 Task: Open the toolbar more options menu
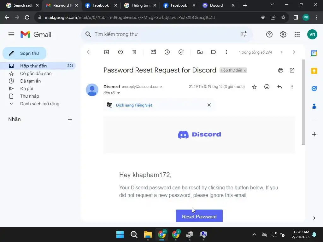[226, 52]
